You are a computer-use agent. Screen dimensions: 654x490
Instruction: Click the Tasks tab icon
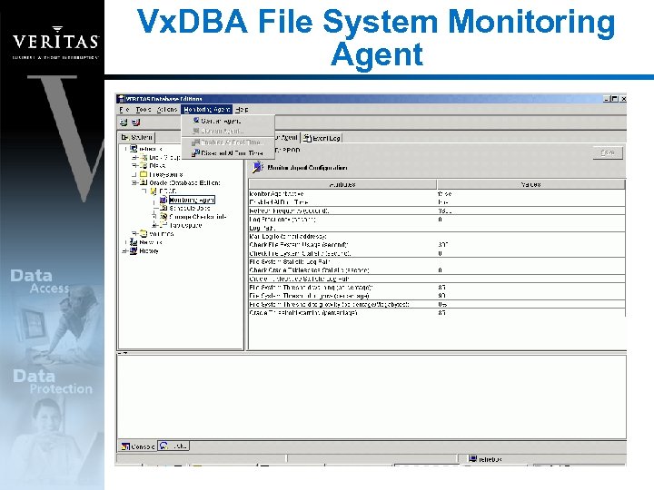(x=164, y=446)
